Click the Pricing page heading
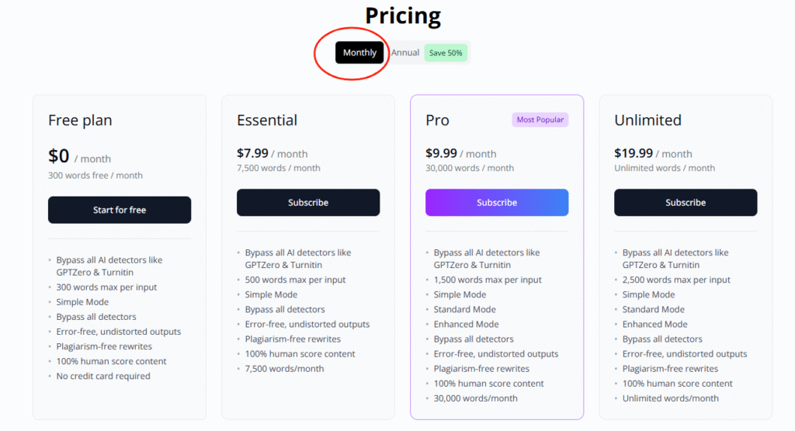 coord(403,16)
